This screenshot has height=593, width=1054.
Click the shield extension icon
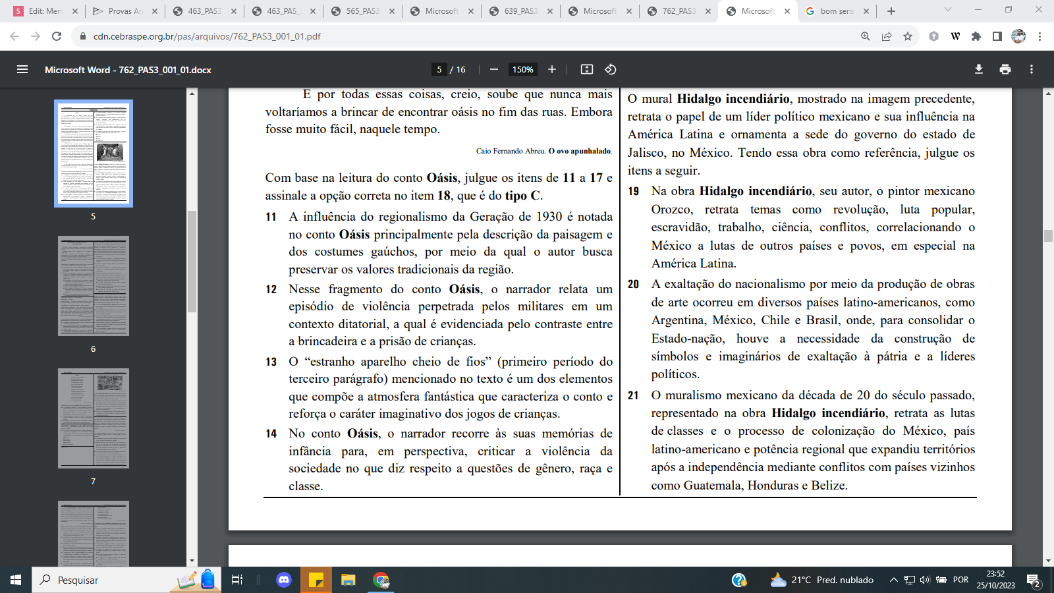click(x=933, y=36)
